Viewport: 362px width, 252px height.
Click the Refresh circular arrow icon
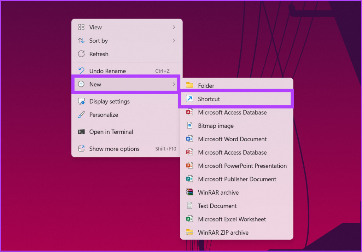[x=81, y=54]
